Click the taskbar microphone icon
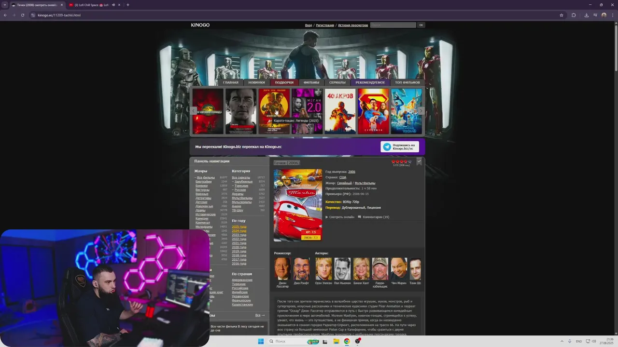The width and height of the screenshot is (618, 347). click(x=570, y=341)
